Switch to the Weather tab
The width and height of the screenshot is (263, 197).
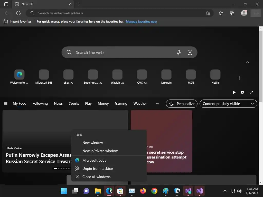pos(140,104)
